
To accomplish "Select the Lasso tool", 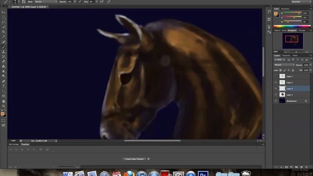I will [3, 22].
